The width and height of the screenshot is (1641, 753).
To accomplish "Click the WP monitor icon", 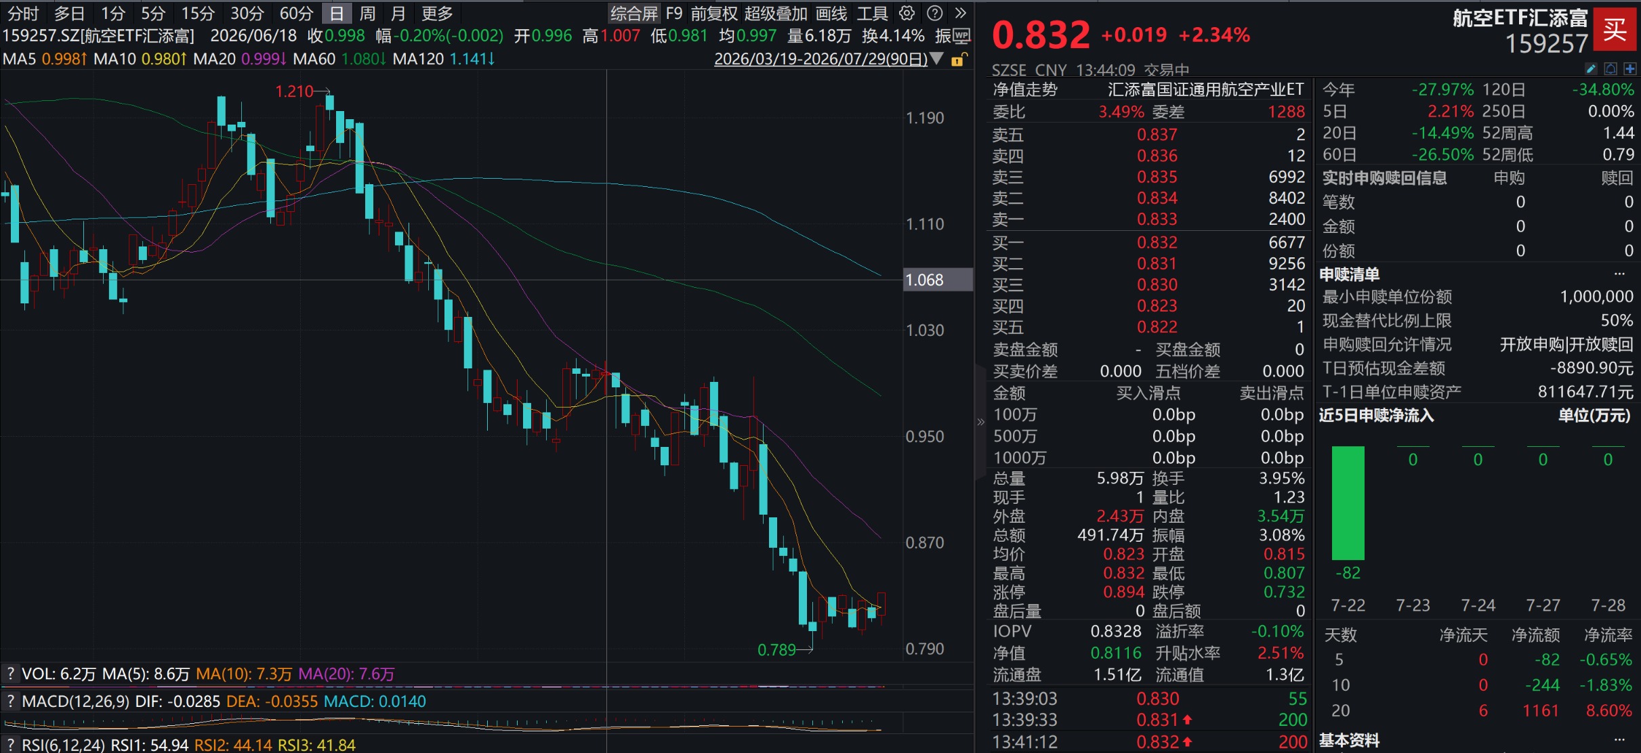I will [x=961, y=35].
